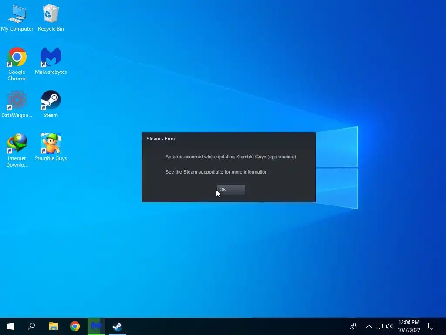Dismiss the Steam error with OK
This screenshot has width=446, height=335.
[231, 190]
